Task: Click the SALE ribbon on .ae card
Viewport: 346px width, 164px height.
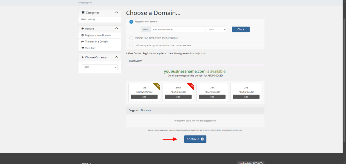Action: pos(157,86)
